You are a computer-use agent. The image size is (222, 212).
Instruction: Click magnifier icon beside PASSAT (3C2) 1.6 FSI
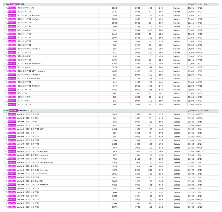(6, 97)
